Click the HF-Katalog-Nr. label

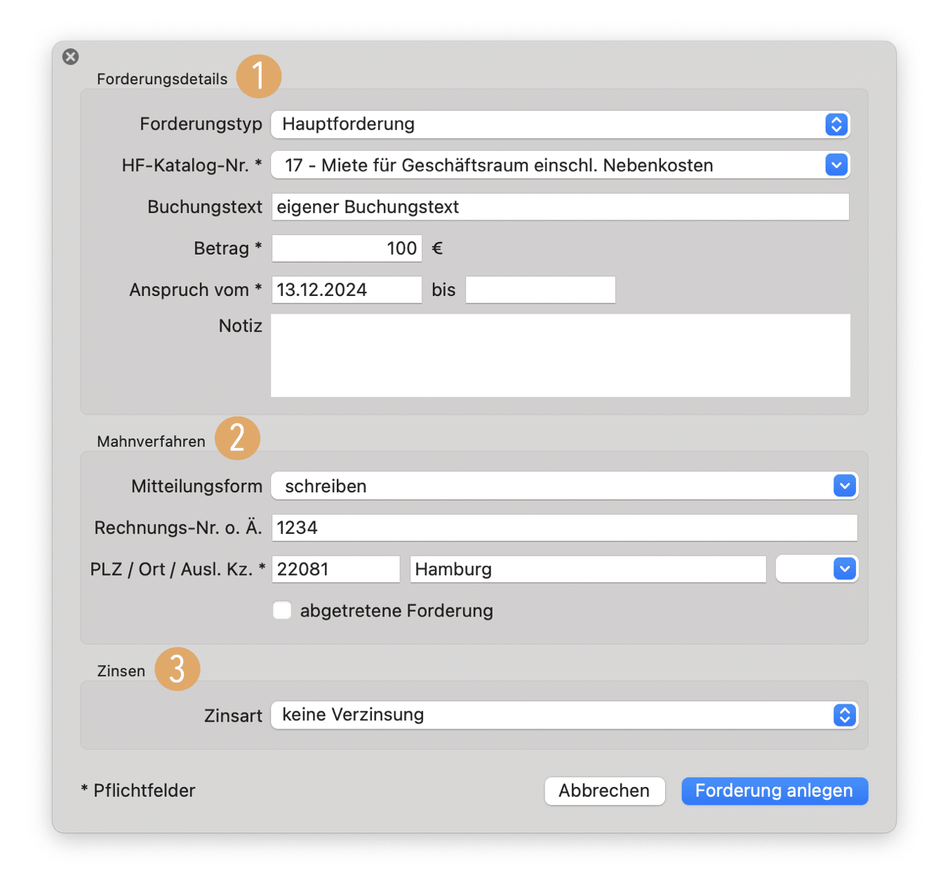[x=192, y=166]
